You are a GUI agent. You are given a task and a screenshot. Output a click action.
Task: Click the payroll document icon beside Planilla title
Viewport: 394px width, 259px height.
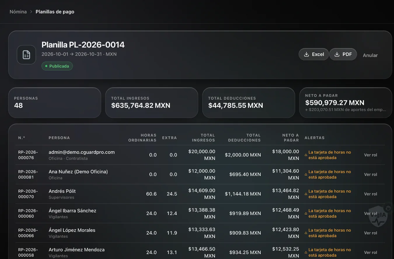coord(26,55)
